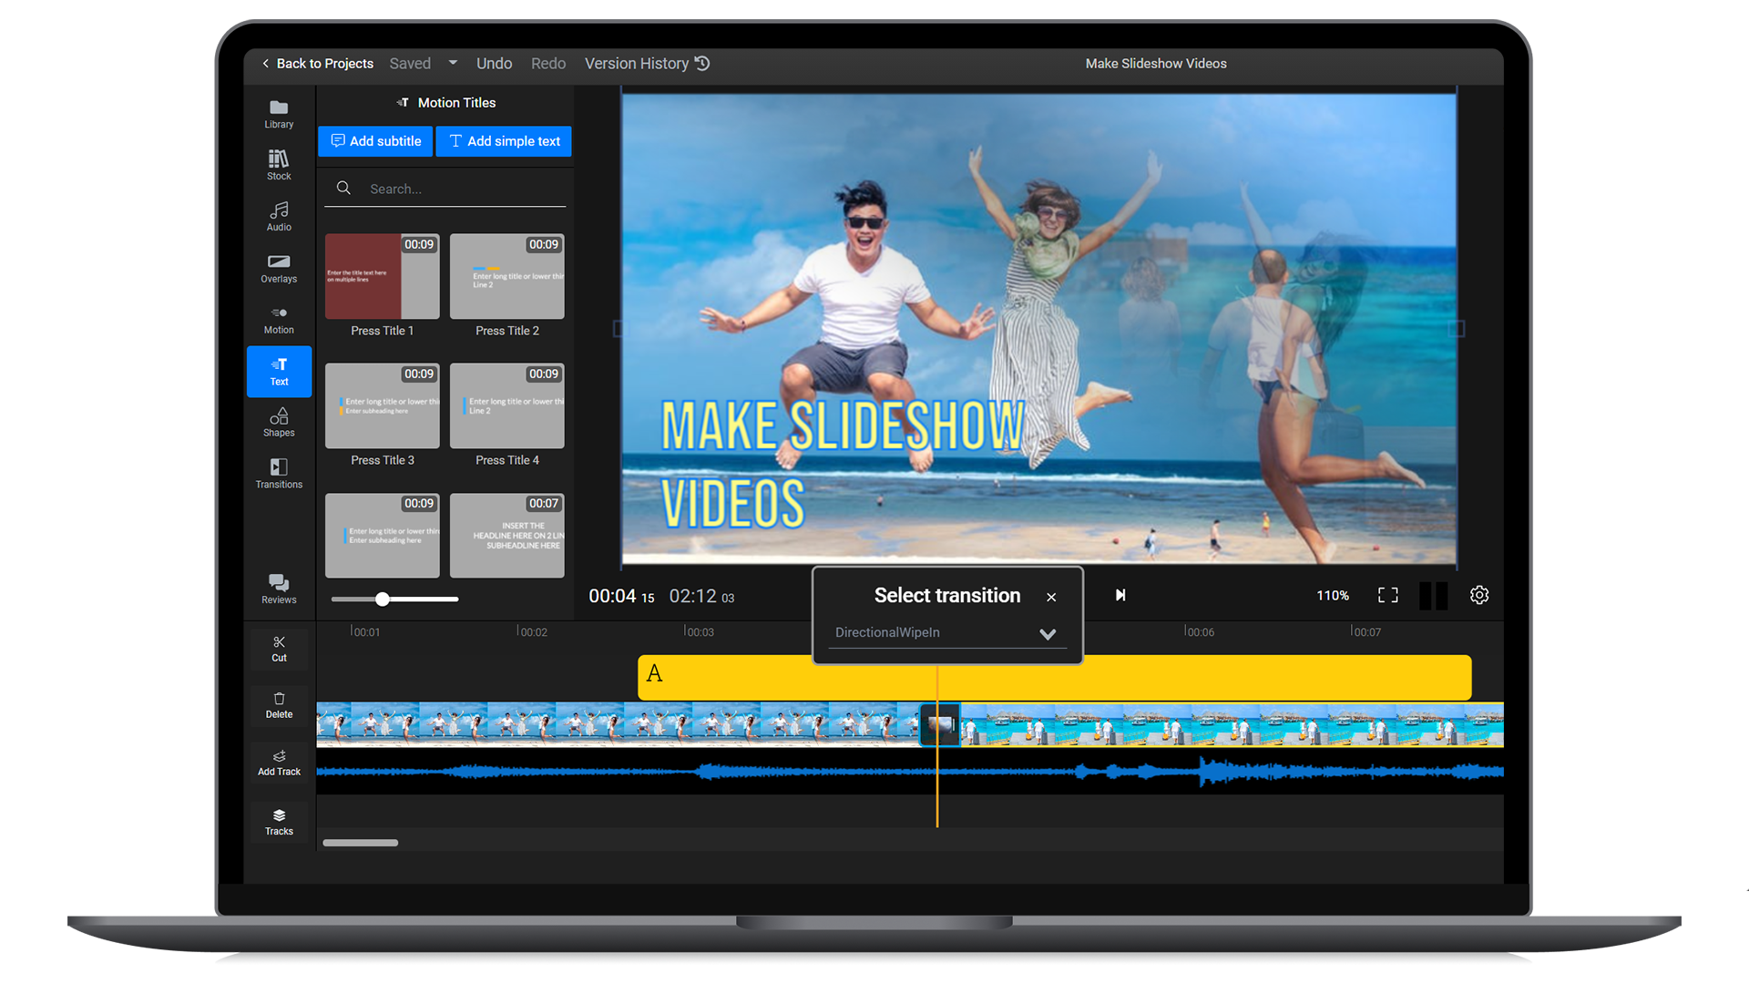Open Version History
The width and height of the screenshot is (1749, 984).
(x=647, y=63)
